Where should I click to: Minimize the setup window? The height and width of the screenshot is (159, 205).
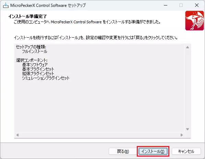[x=166, y=5]
